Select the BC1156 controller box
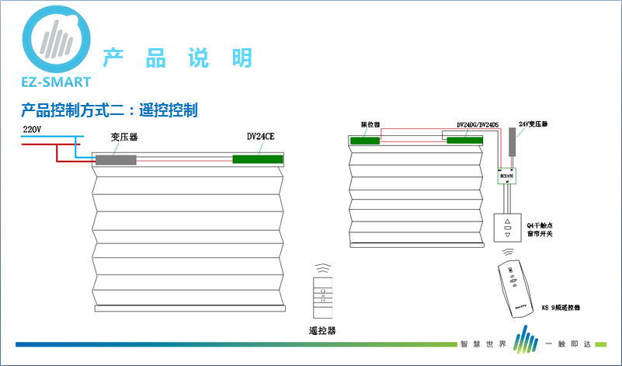 point(507,177)
